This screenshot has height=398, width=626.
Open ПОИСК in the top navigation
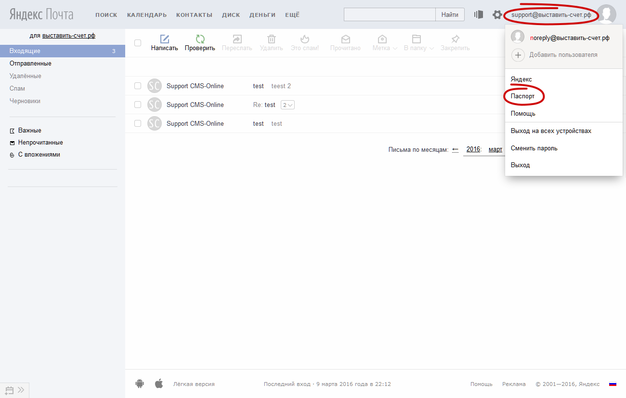point(106,15)
